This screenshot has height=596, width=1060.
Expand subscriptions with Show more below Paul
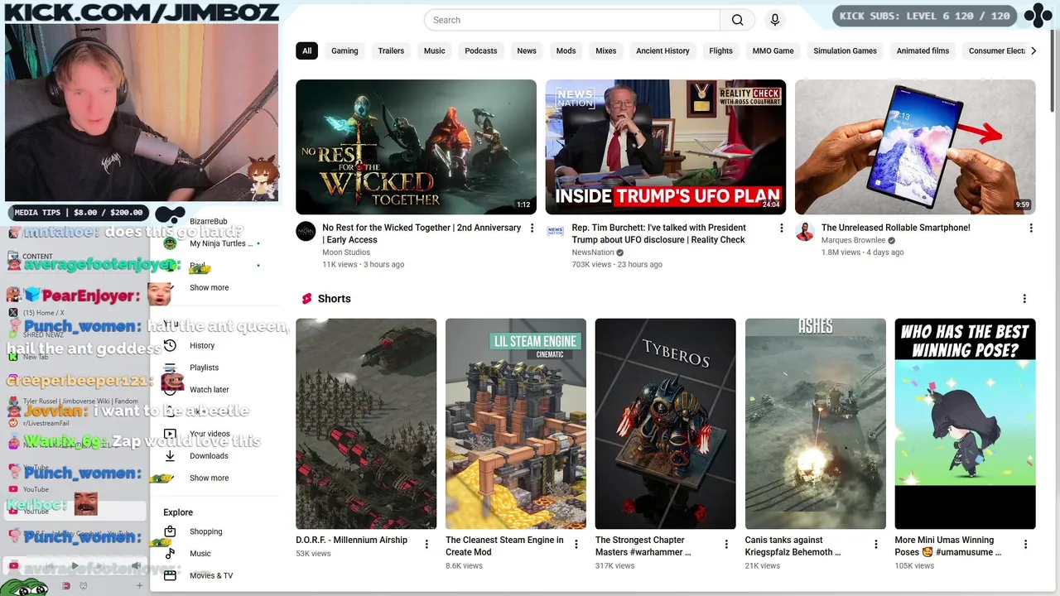(x=209, y=287)
